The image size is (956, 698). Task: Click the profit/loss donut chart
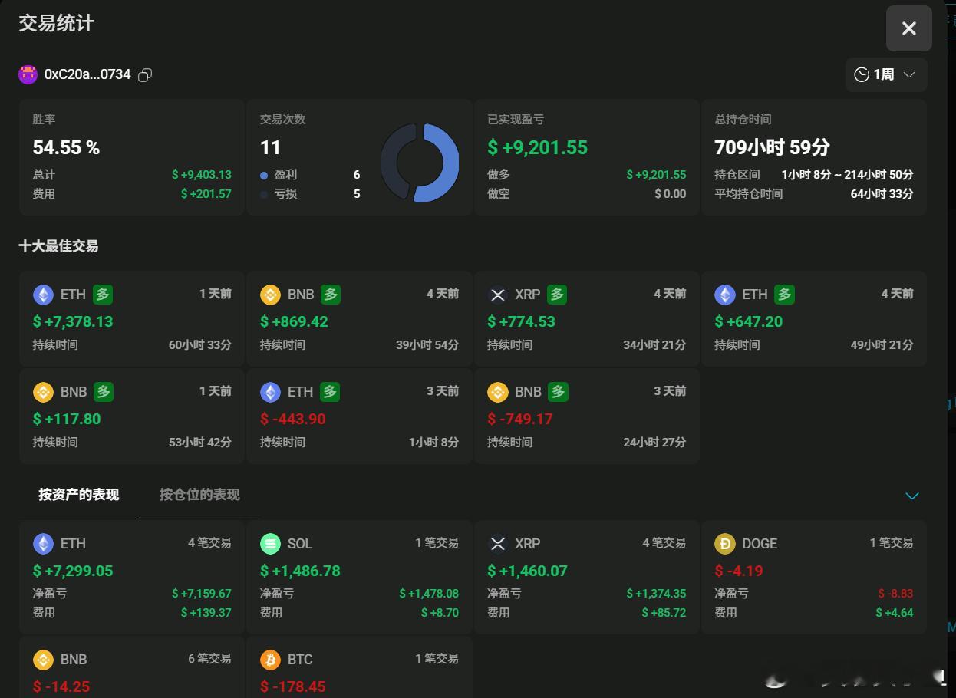pyautogui.click(x=420, y=163)
